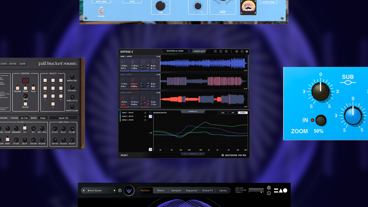Click the Speed: 120 field
The width and height of the screenshot is (368, 207).
pyautogui.click(x=63, y=118)
